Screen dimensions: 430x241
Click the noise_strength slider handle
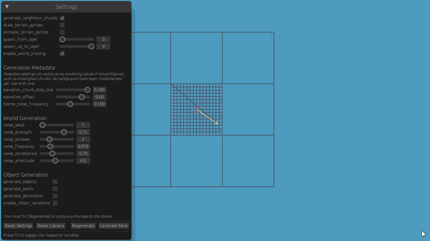click(x=64, y=132)
